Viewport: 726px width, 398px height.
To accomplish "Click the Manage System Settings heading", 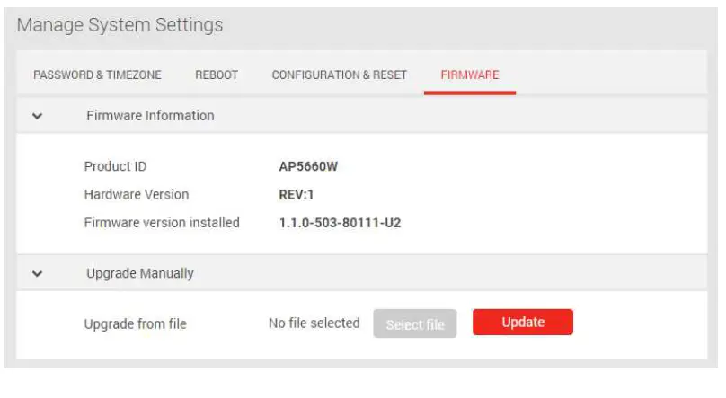I will pyautogui.click(x=120, y=25).
